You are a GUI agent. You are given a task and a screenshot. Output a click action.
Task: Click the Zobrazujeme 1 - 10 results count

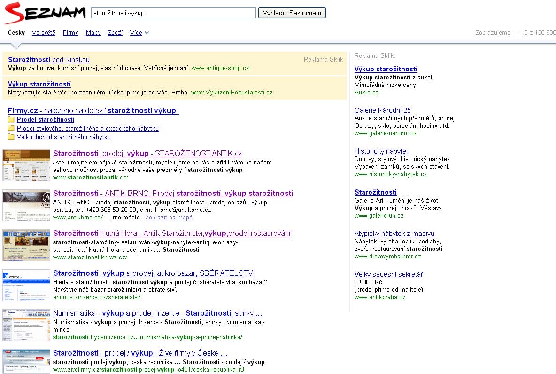[x=516, y=32]
